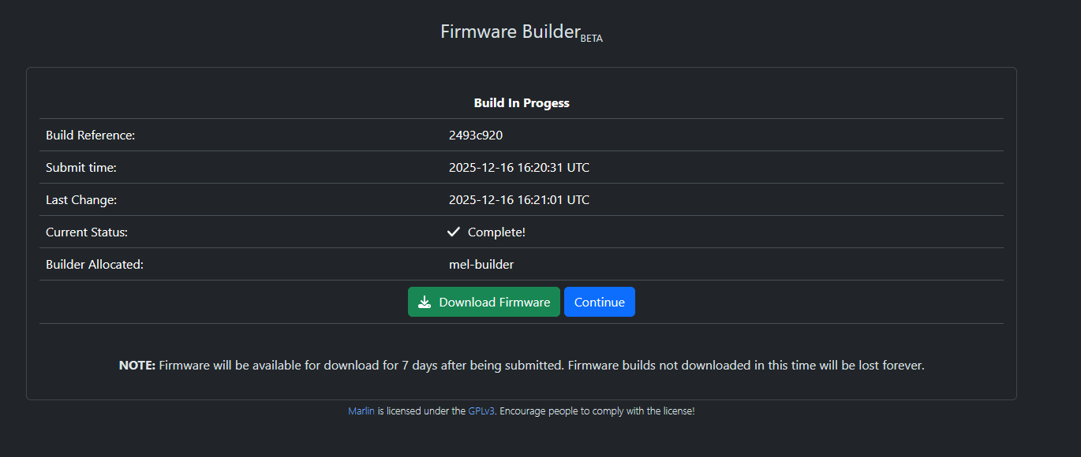The height and width of the screenshot is (457, 1081).
Task: Click the Build In Progess heading
Action: pyautogui.click(x=522, y=102)
